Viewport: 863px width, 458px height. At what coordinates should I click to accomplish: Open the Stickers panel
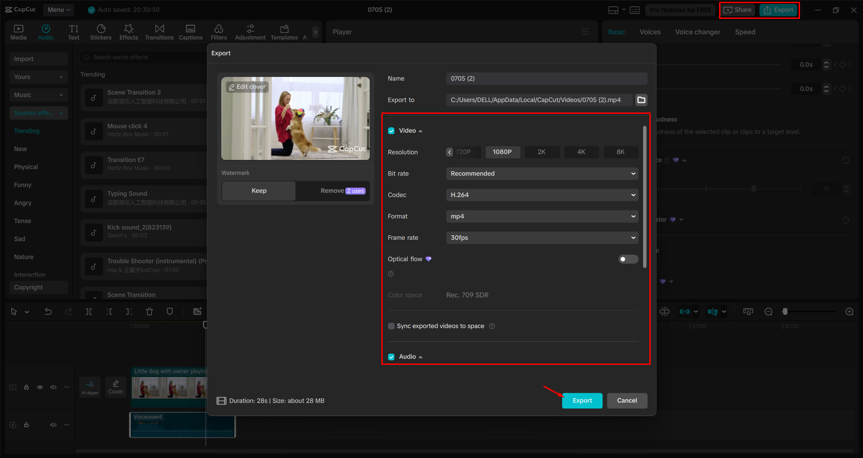pos(101,31)
